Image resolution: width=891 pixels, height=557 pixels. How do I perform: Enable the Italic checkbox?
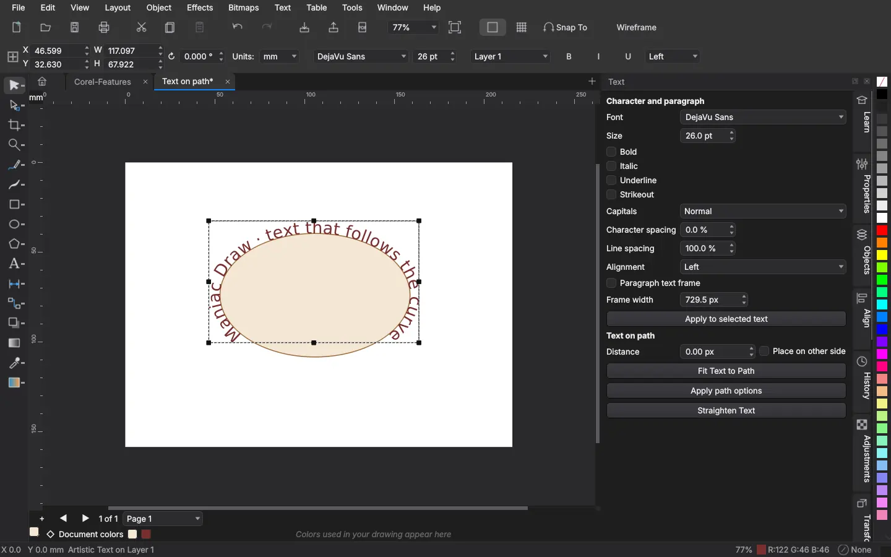point(611,166)
